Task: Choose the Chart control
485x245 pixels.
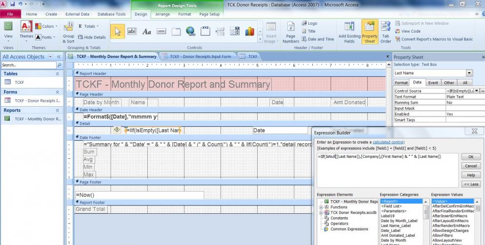Action: click(249, 31)
